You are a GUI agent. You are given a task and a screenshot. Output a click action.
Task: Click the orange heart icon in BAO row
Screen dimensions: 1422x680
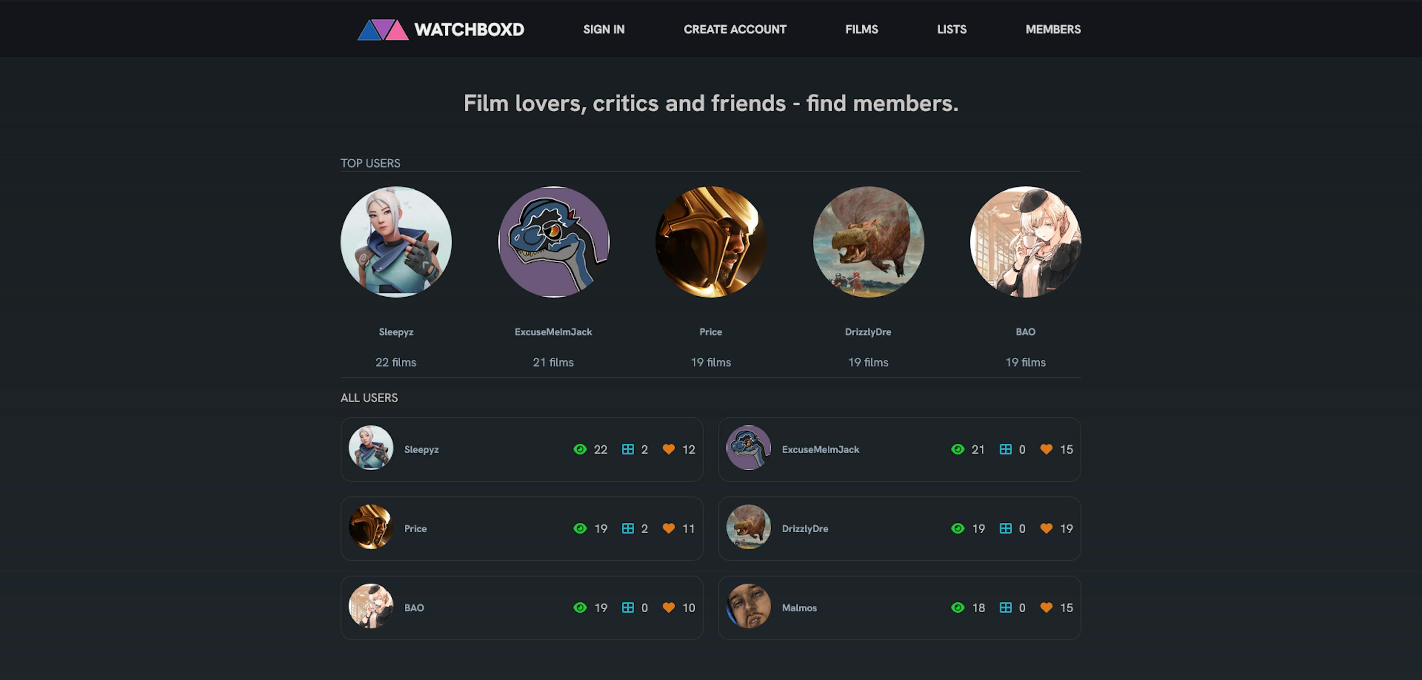[668, 607]
